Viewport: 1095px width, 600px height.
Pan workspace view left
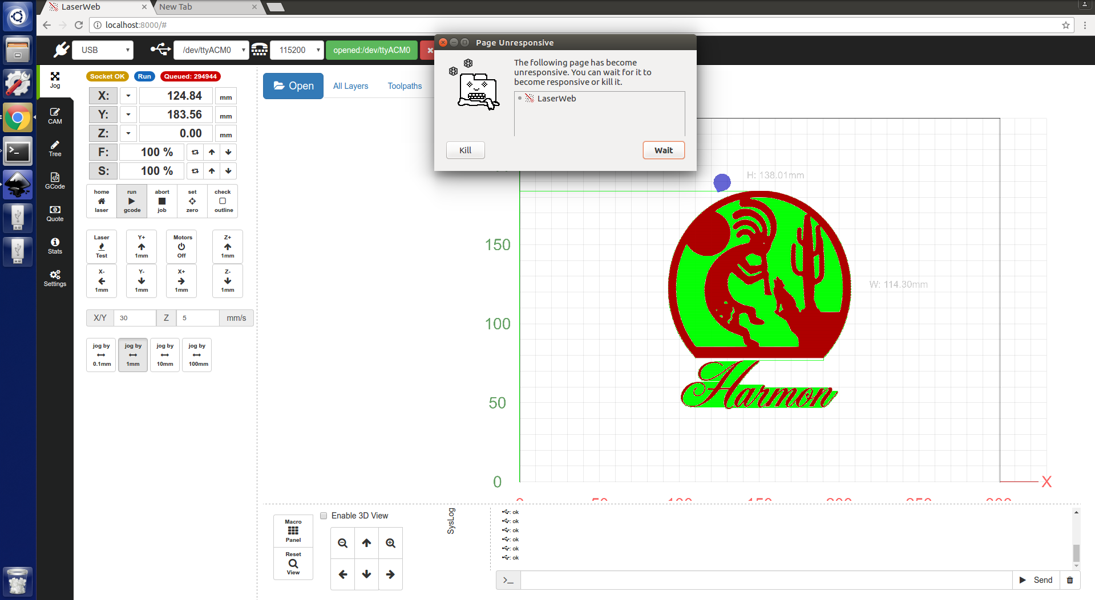pos(342,574)
